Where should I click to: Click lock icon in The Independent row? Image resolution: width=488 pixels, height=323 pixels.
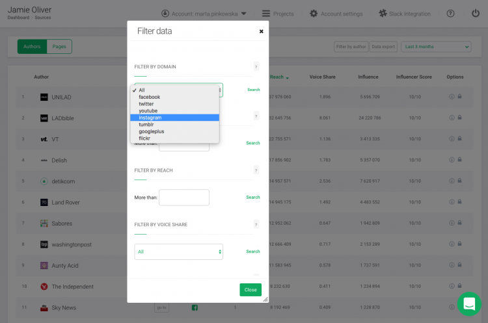(459, 286)
